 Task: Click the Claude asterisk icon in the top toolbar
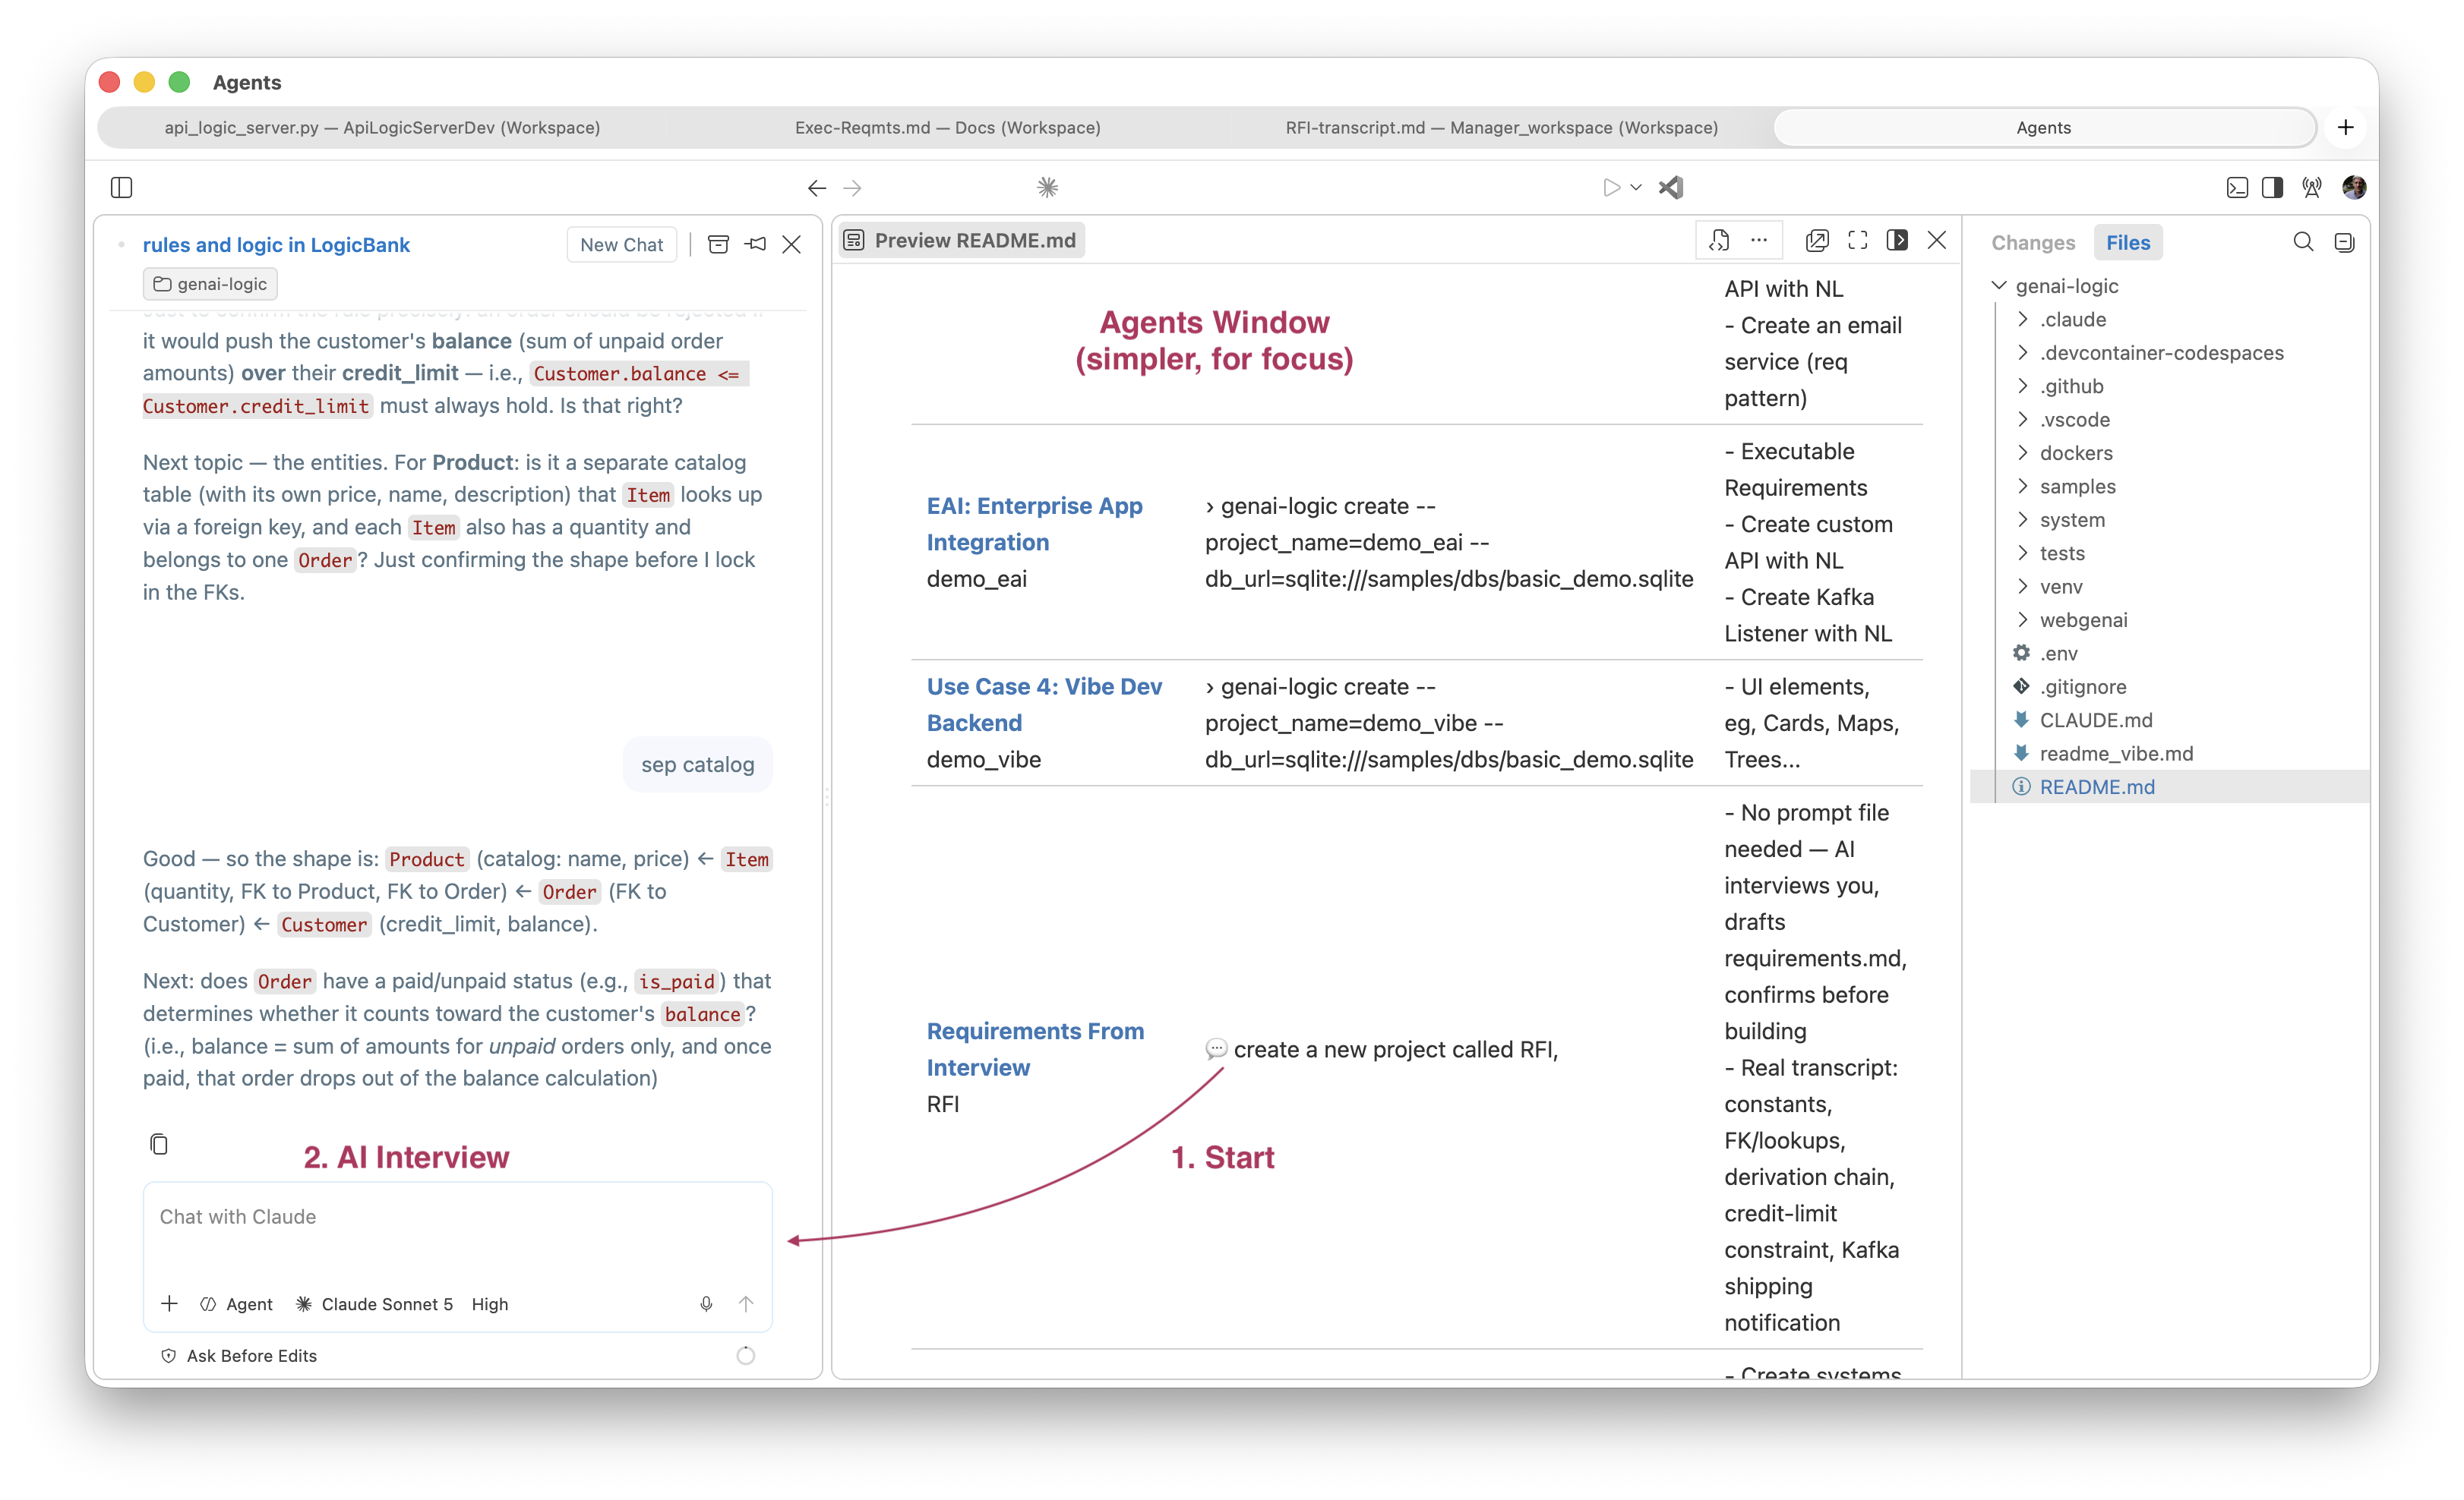click(1047, 187)
